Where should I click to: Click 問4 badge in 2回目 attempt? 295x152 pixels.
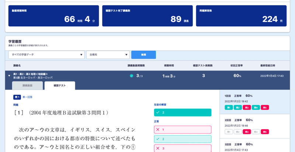click(256, 132)
